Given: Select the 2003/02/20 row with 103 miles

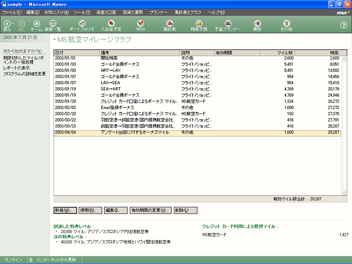Looking at the screenshot, I should [198, 114].
